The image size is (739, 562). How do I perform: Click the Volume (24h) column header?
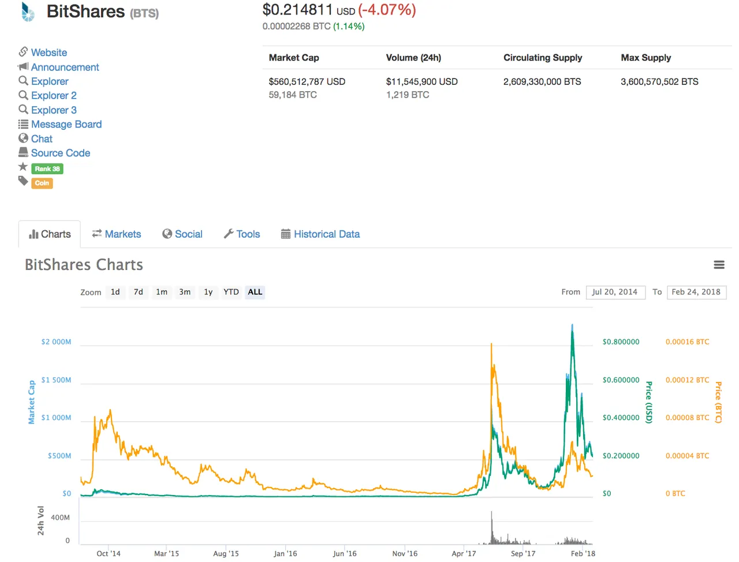pos(413,58)
